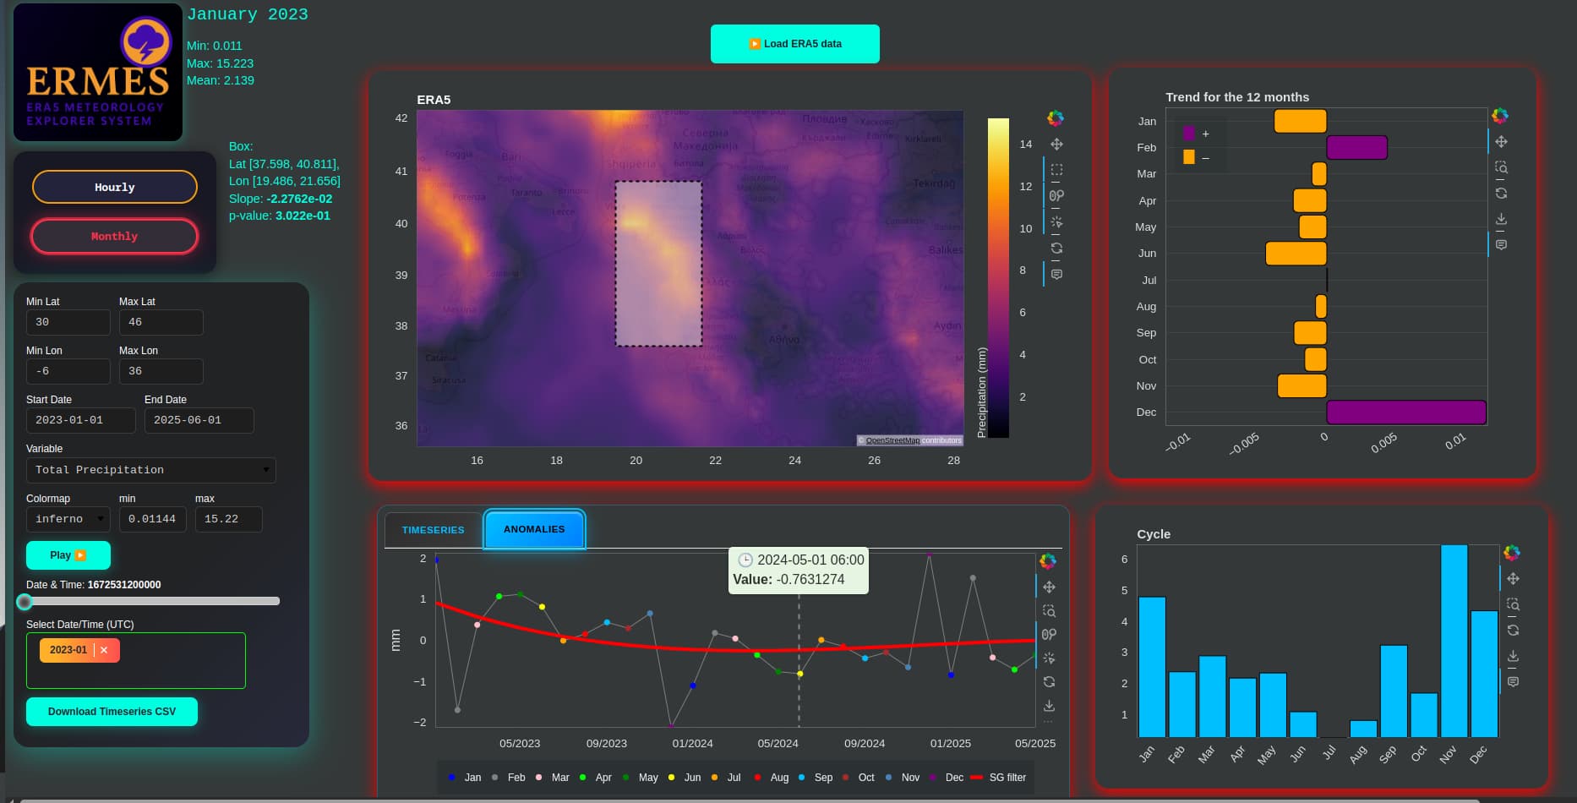Download Timeseries CSV

click(x=112, y=712)
